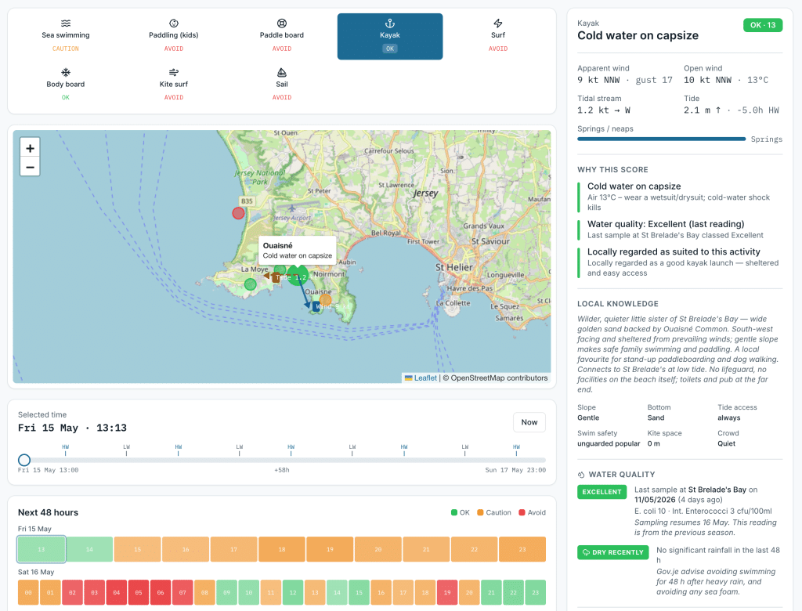Select hour 23 on Fri 15 May
This screenshot has height=611, width=802.
coord(522,549)
